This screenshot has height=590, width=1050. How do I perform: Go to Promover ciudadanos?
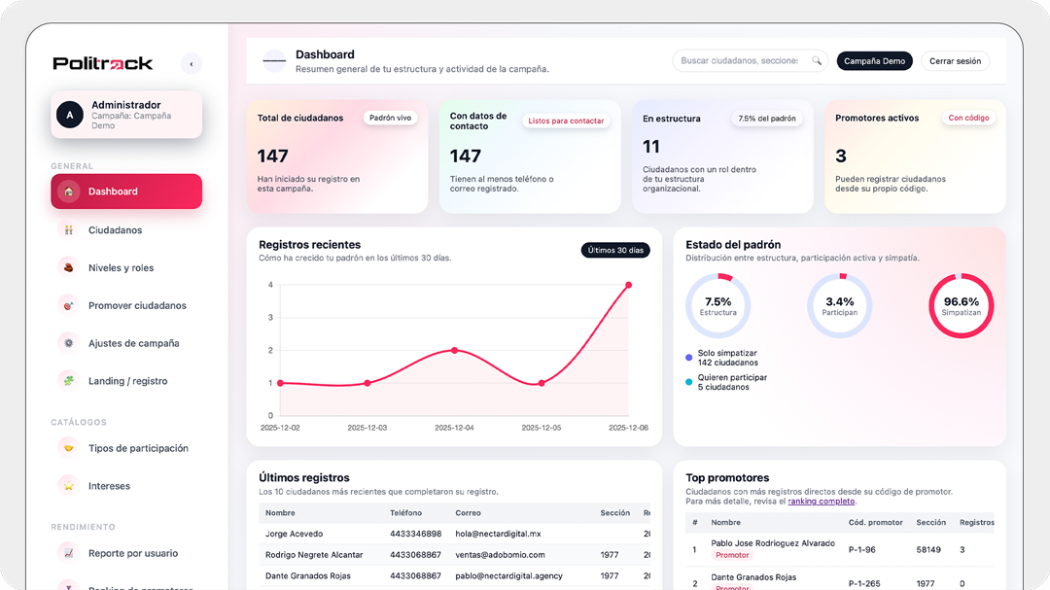pyautogui.click(x=126, y=305)
